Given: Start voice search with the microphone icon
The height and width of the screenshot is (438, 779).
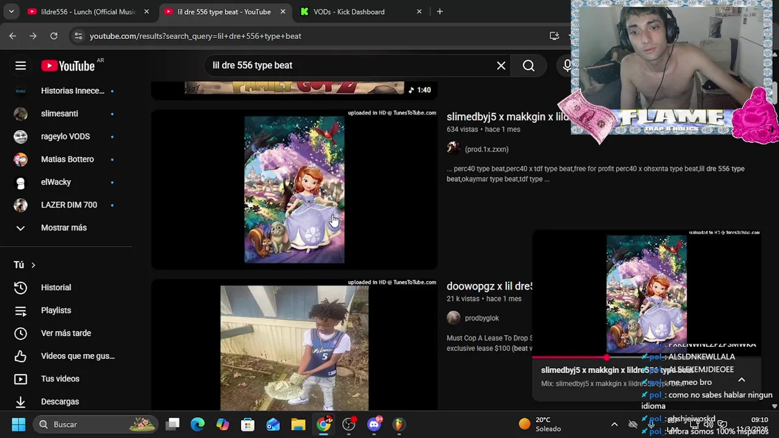Looking at the screenshot, I should point(567,66).
